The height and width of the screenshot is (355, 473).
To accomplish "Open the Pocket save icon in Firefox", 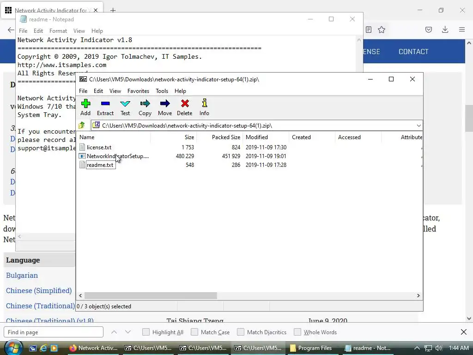I will (x=429, y=30).
